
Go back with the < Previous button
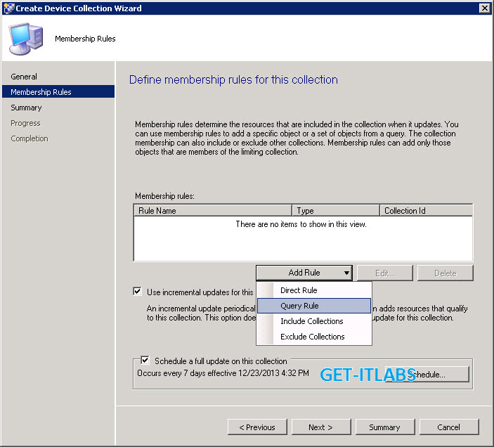point(257,427)
